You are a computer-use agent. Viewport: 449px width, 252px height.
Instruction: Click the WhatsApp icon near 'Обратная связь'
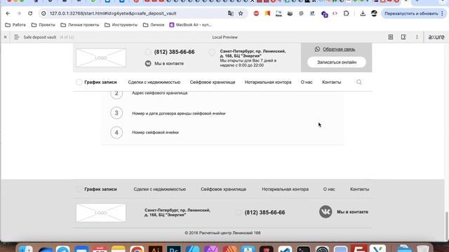coord(317,49)
